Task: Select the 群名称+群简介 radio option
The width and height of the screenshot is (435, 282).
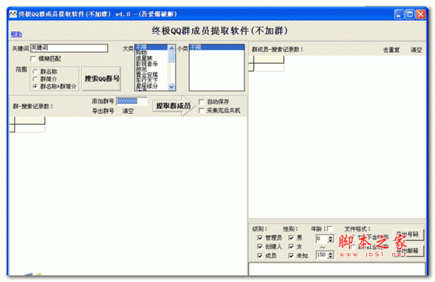Action: tap(36, 87)
